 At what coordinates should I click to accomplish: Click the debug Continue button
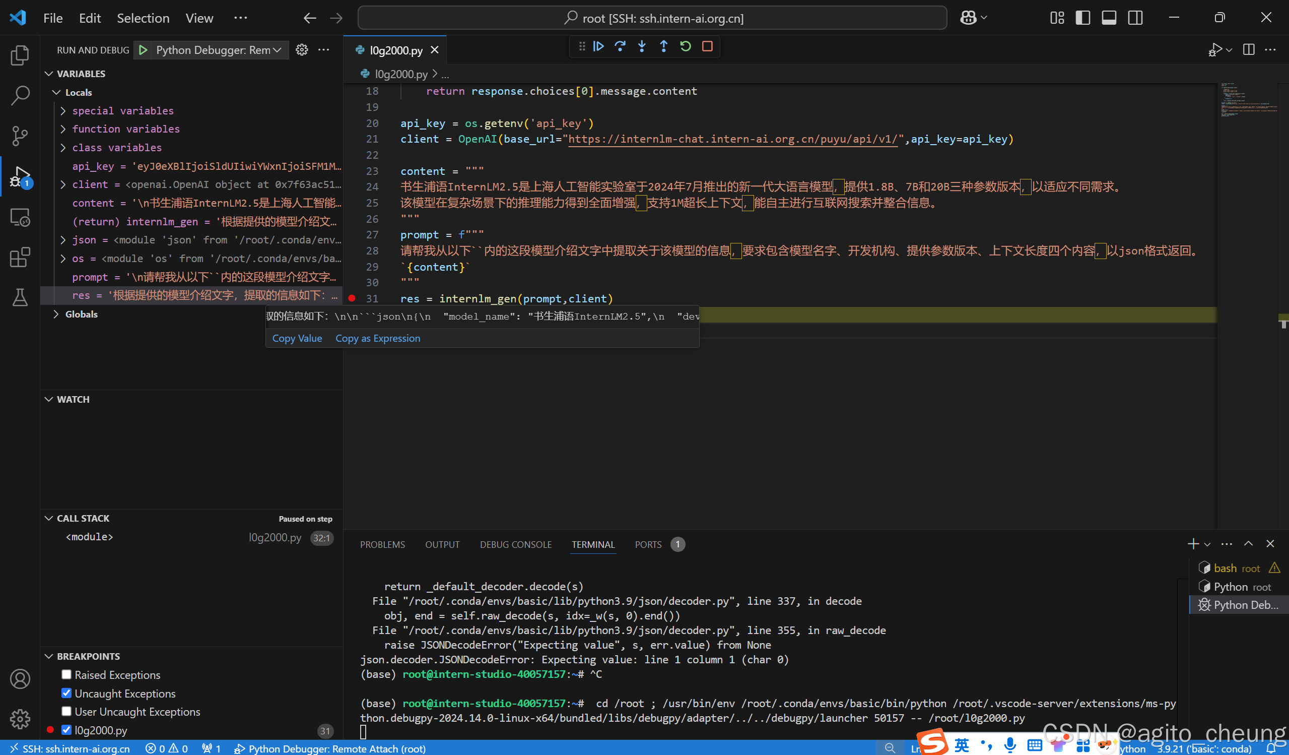coord(598,46)
